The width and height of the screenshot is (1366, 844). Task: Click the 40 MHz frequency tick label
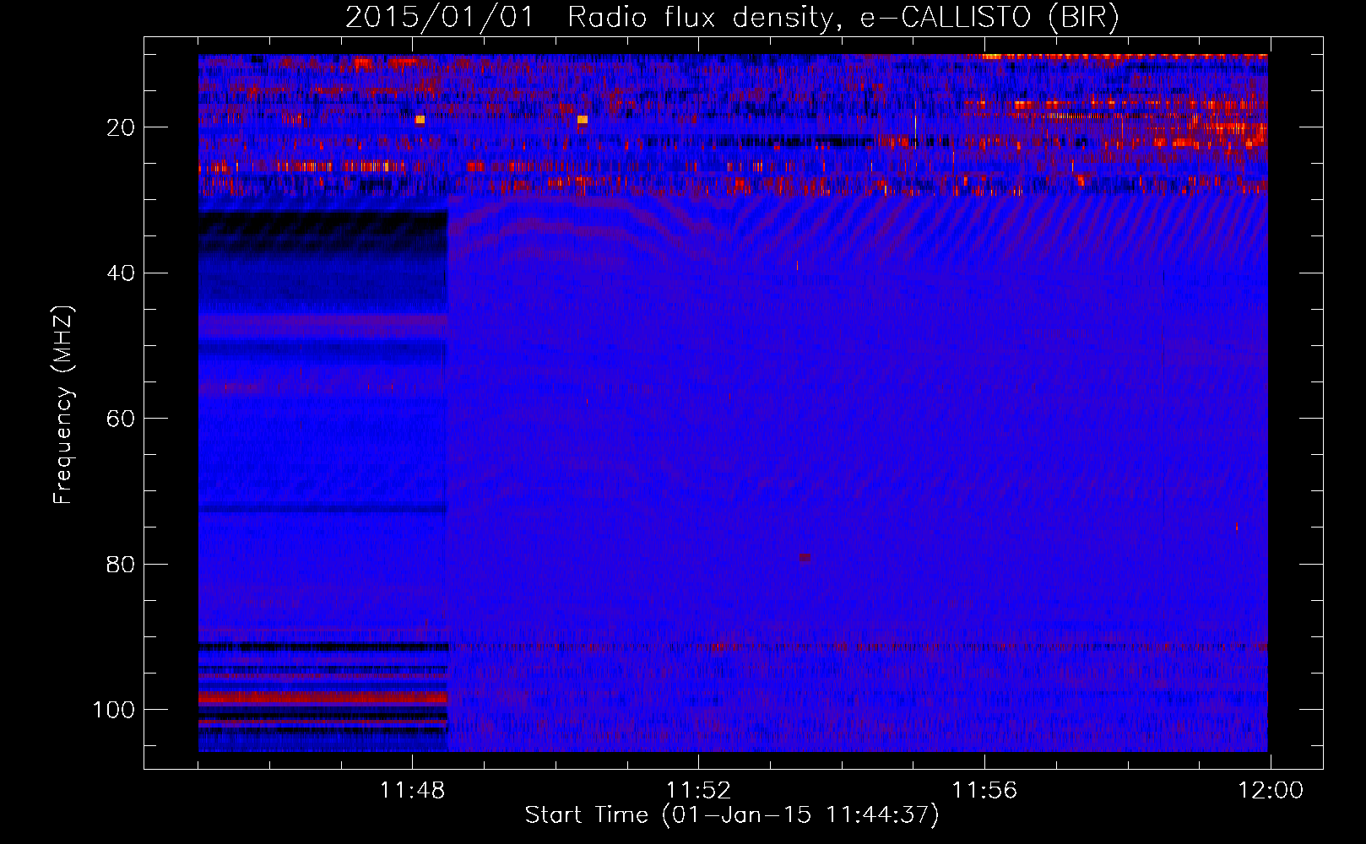122,273
